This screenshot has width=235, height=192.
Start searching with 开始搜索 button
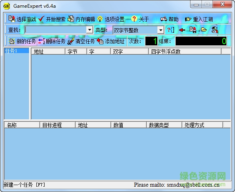(52, 19)
